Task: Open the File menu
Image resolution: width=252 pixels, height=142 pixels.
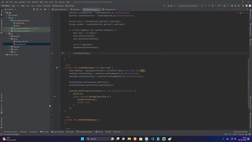Action: tap(7, 2)
